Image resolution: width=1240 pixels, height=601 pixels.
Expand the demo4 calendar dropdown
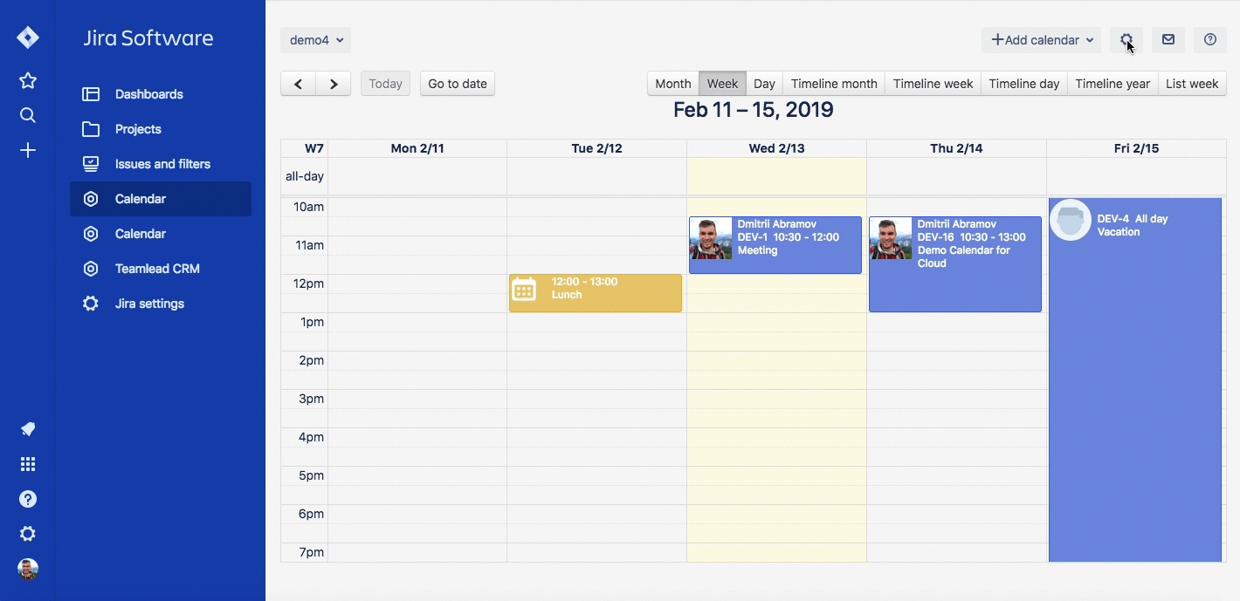pos(315,40)
